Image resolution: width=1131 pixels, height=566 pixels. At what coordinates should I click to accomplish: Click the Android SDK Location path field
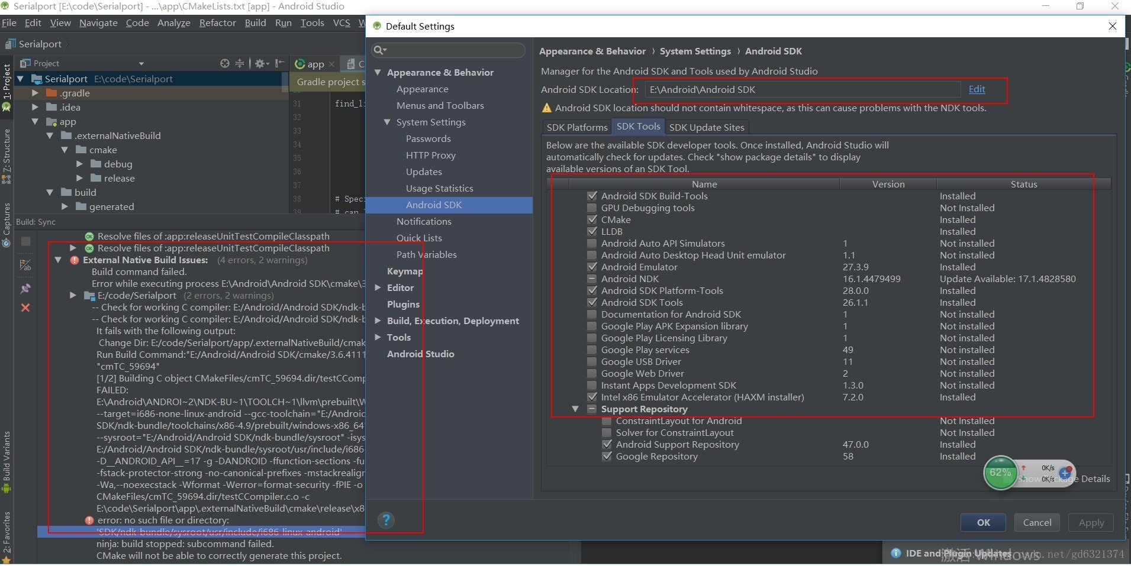click(x=802, y=90)
